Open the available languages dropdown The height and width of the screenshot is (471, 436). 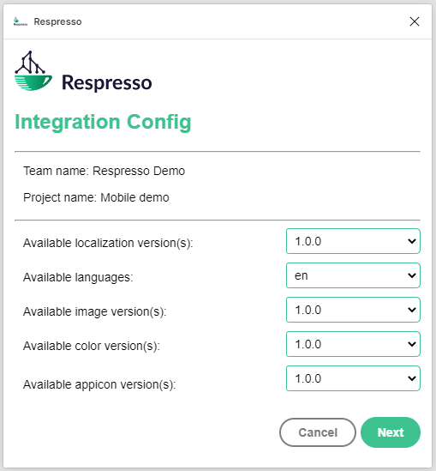(x=353, y=275)
